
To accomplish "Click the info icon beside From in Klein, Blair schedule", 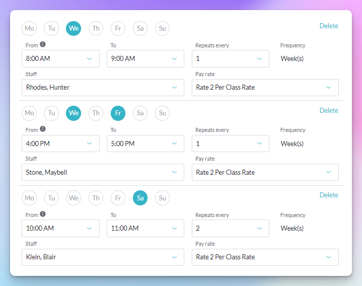I will pyautogui.click(x=43, y=214).
